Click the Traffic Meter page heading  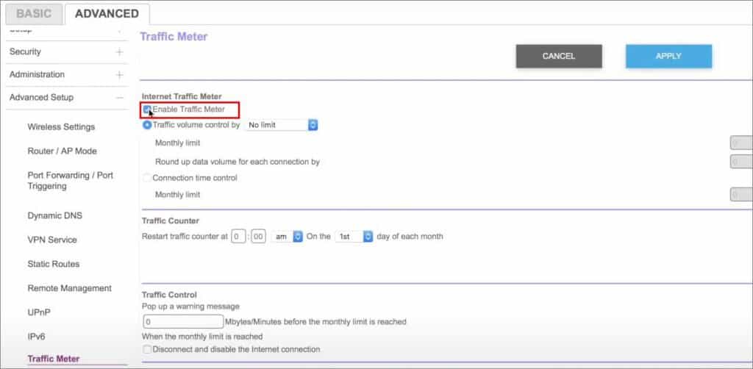coord(174,37)
